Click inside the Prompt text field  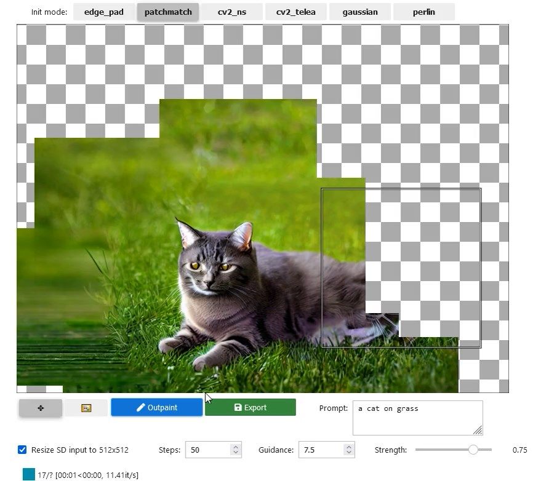(x=417, y=417)
